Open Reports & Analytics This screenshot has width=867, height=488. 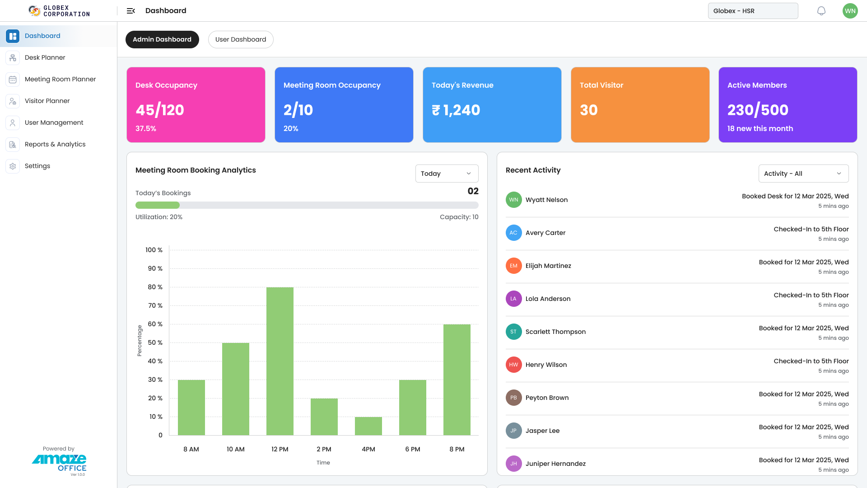[x=55, y=144]
